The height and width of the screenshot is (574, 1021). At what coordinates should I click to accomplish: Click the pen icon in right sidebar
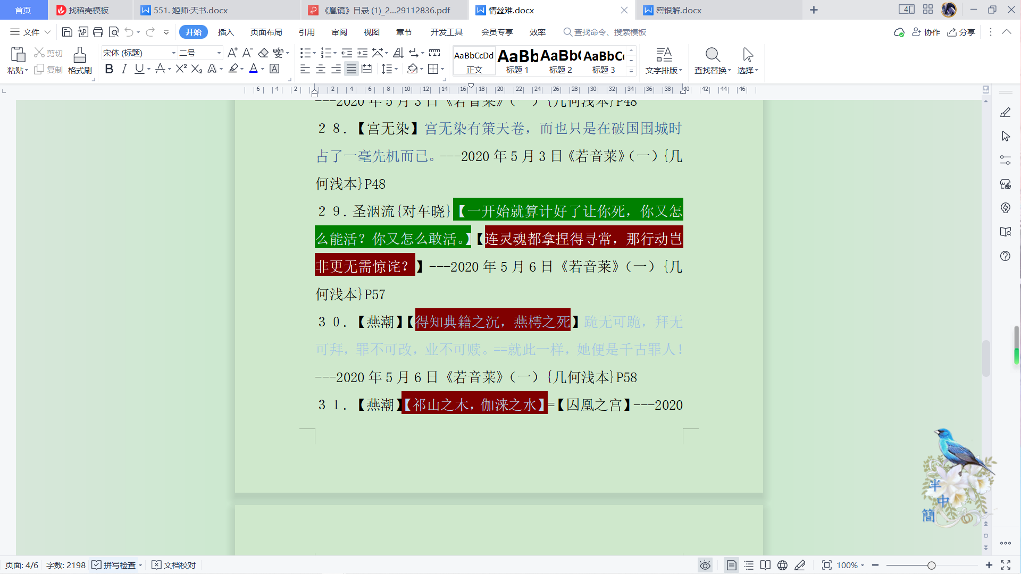[1006, 112]
